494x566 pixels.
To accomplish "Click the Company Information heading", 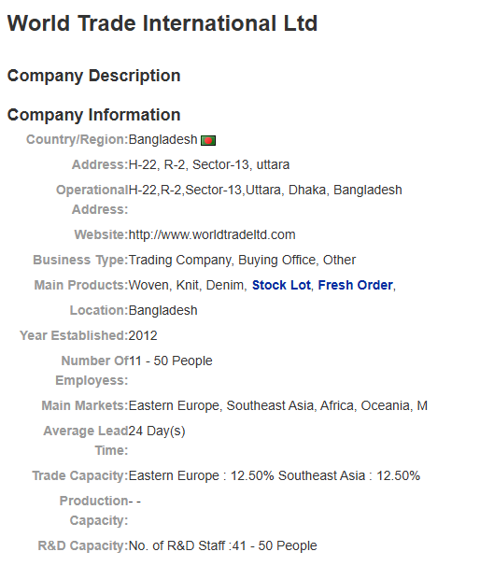I will [93, 115].
